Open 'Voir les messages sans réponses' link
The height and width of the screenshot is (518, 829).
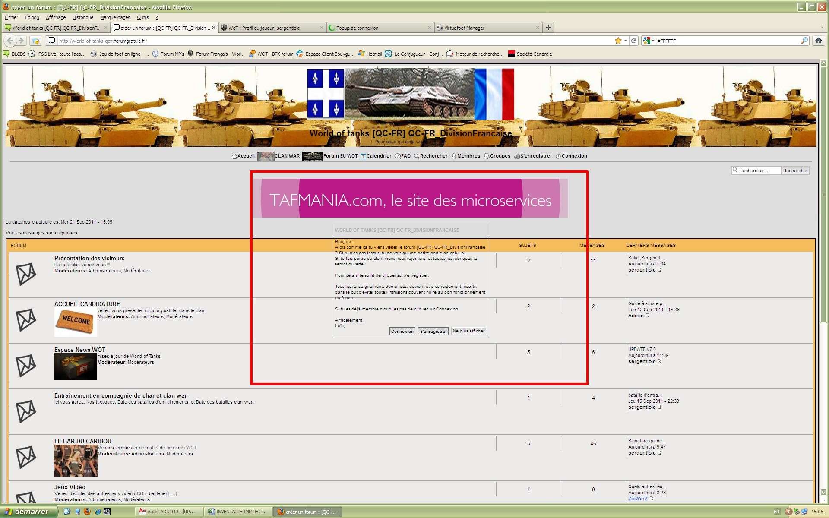pos(41,233)
